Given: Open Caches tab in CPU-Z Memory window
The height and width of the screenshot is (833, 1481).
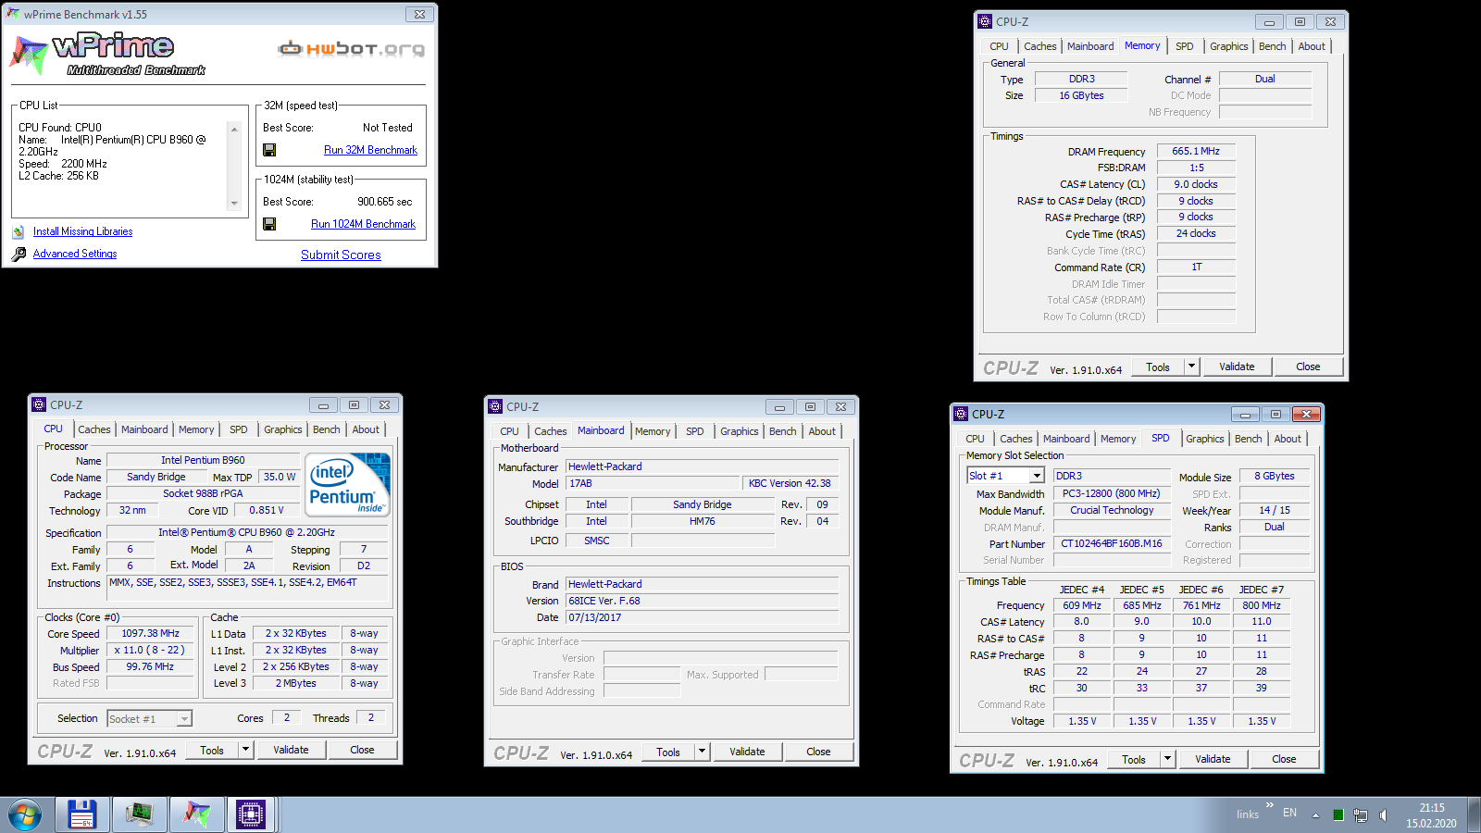Looking at the screenshot, I should 1039,46.
